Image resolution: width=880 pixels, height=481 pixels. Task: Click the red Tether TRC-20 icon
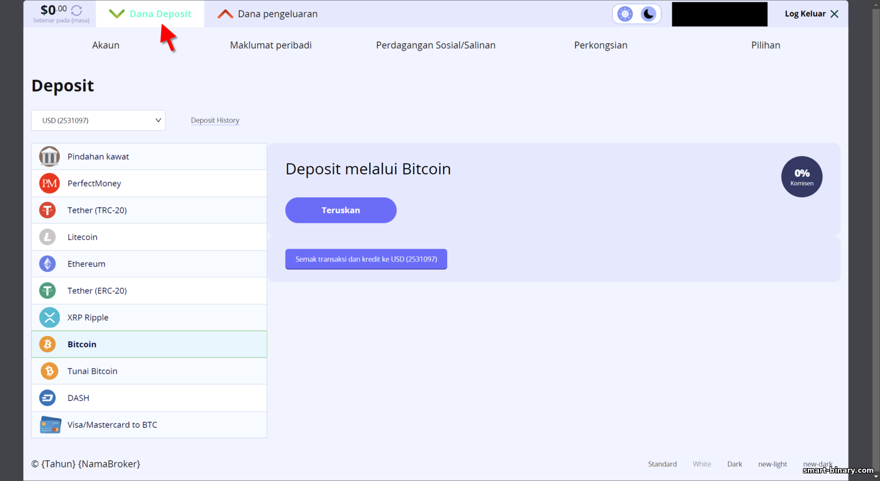tap(48, 210)
